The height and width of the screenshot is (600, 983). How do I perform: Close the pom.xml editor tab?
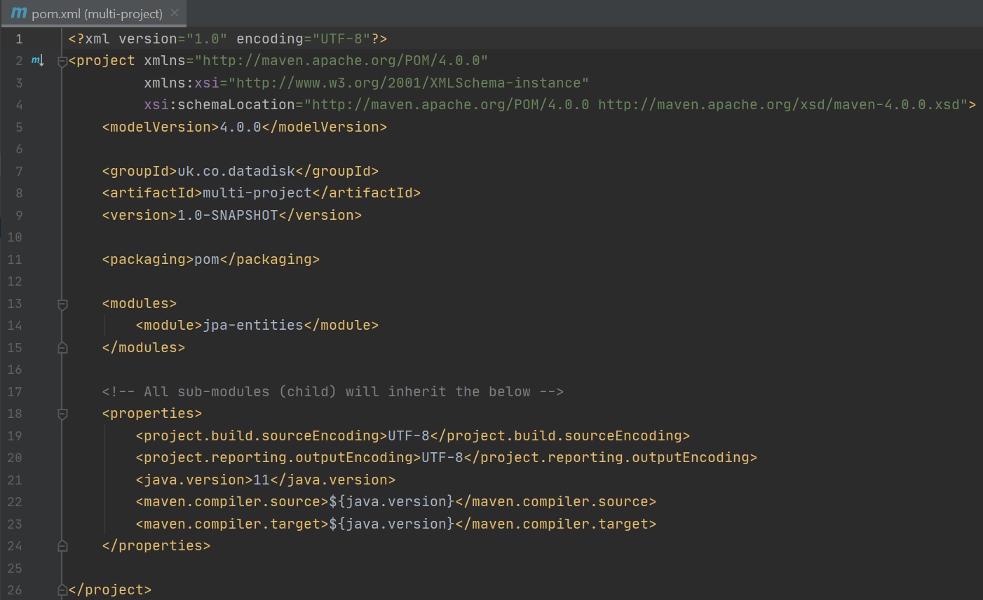pos(175,13)
